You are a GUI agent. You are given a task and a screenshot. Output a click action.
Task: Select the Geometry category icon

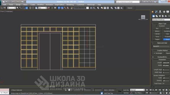pyautogui.click(x=154, y=16)
